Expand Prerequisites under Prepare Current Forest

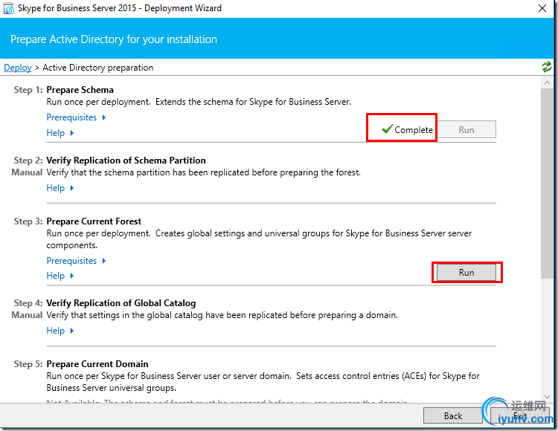(x=76, y=261)
